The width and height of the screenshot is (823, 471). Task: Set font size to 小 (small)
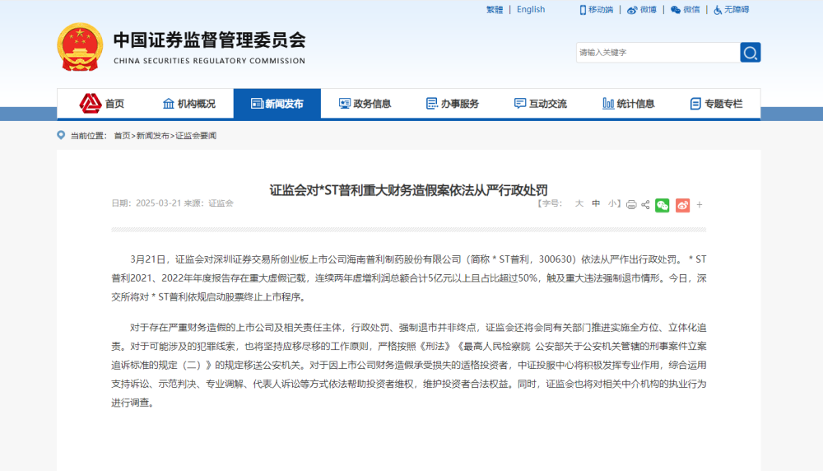[x=613, y=203]
